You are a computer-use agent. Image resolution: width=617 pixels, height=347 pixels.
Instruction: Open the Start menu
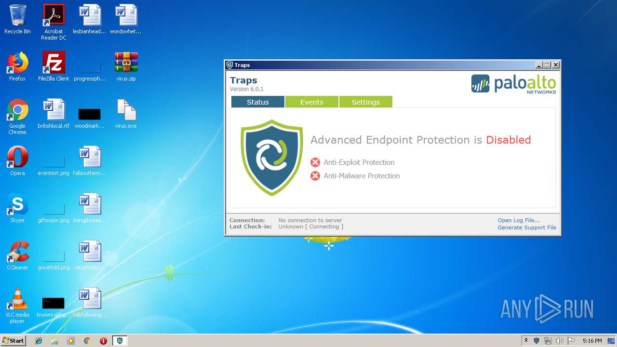click(13, 341)
